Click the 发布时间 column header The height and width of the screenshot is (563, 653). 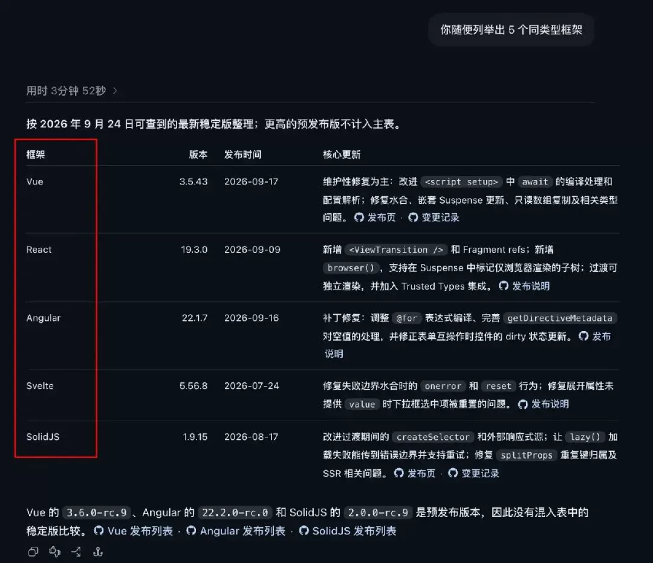click(243, 155)
